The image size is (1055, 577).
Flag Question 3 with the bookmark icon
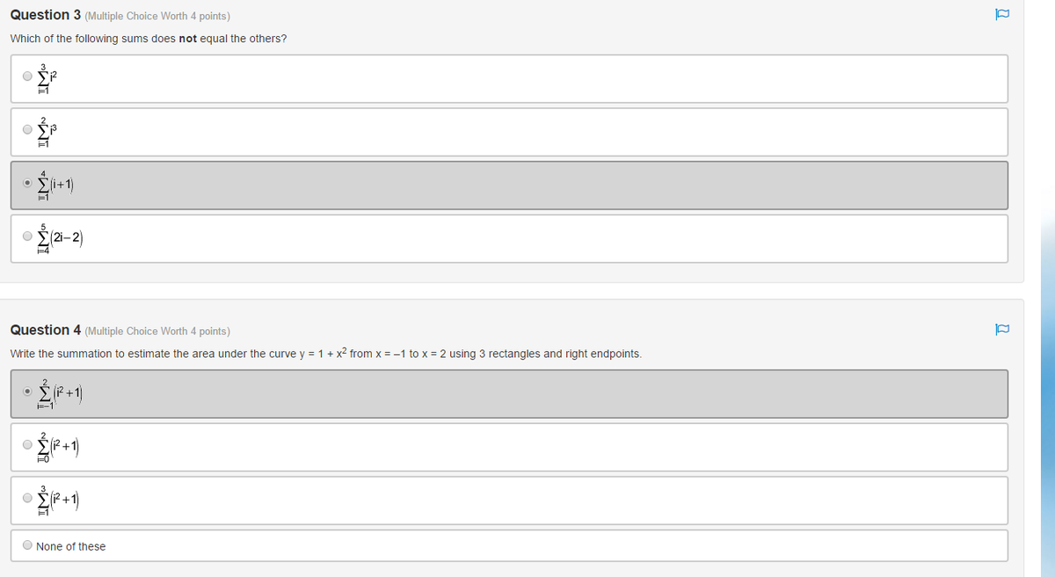point(1000,16)
